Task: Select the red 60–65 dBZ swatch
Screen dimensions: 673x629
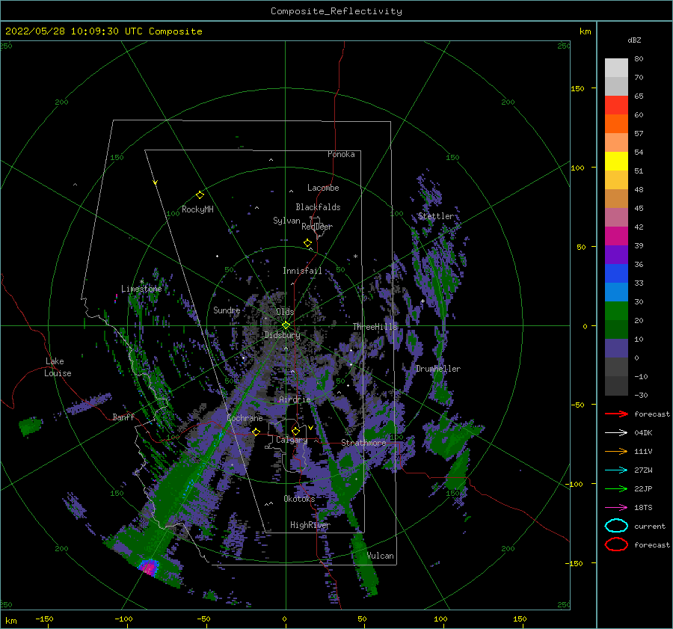Action: point(616,105)
